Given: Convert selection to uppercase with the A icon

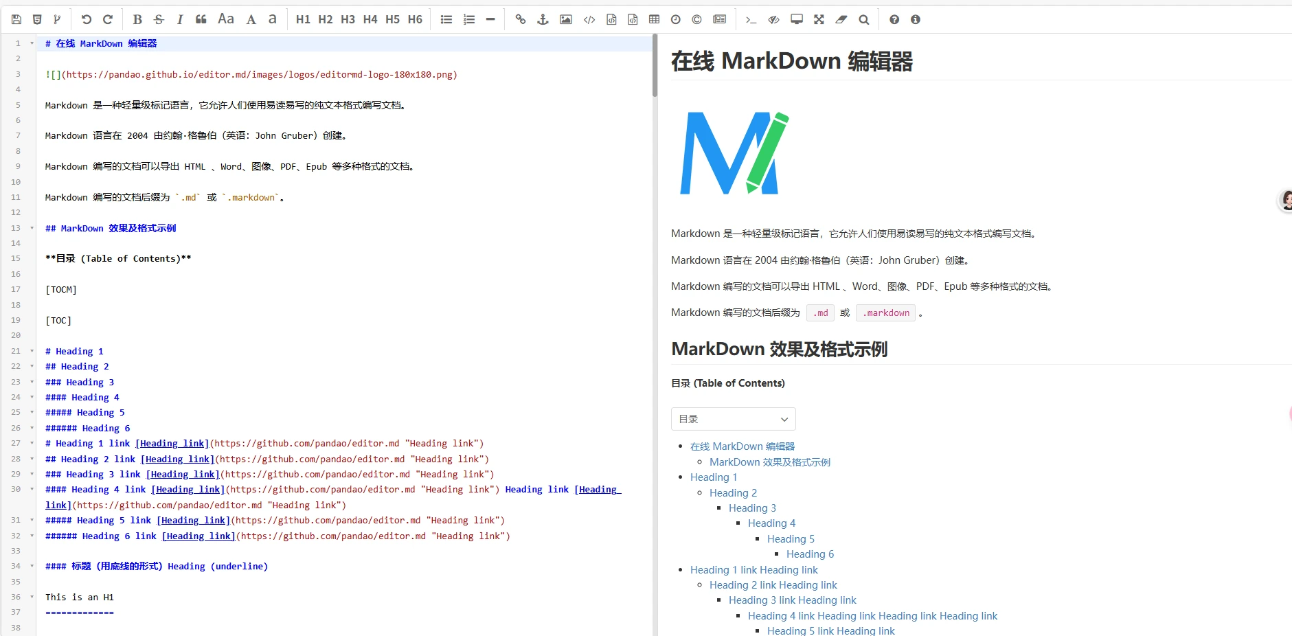Looking at the screenshot, I should pos(251,19).
